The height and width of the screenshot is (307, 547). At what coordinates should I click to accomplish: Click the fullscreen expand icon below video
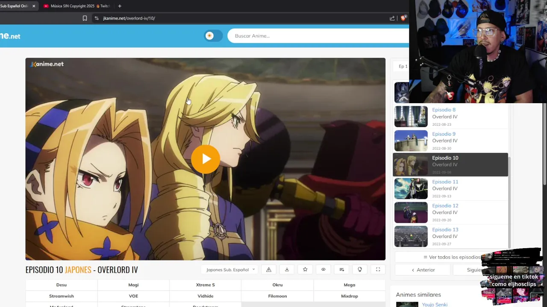378,269
